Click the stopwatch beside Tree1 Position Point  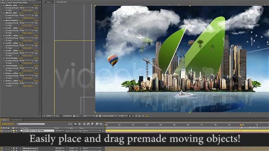[6, 63]
